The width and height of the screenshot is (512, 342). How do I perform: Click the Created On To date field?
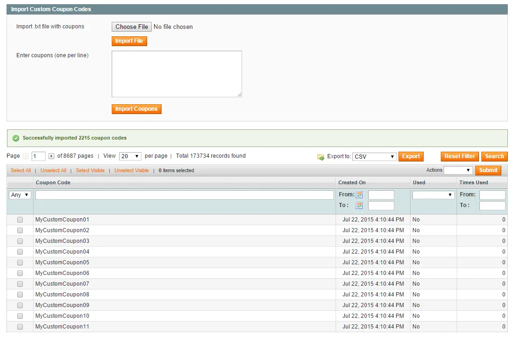click(381, 206)
